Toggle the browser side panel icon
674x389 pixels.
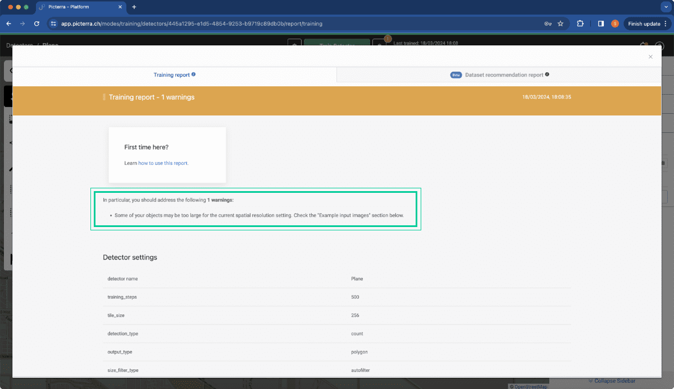pos(600,24)
